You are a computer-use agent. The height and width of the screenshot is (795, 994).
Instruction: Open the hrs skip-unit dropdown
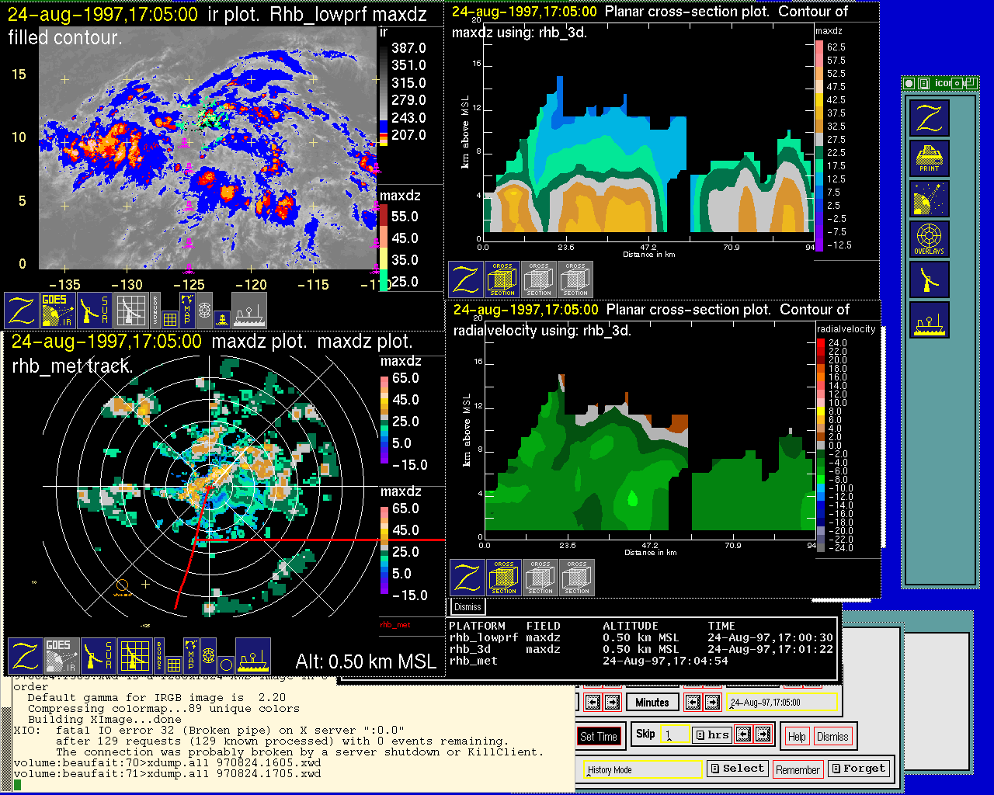click(711, 734)
